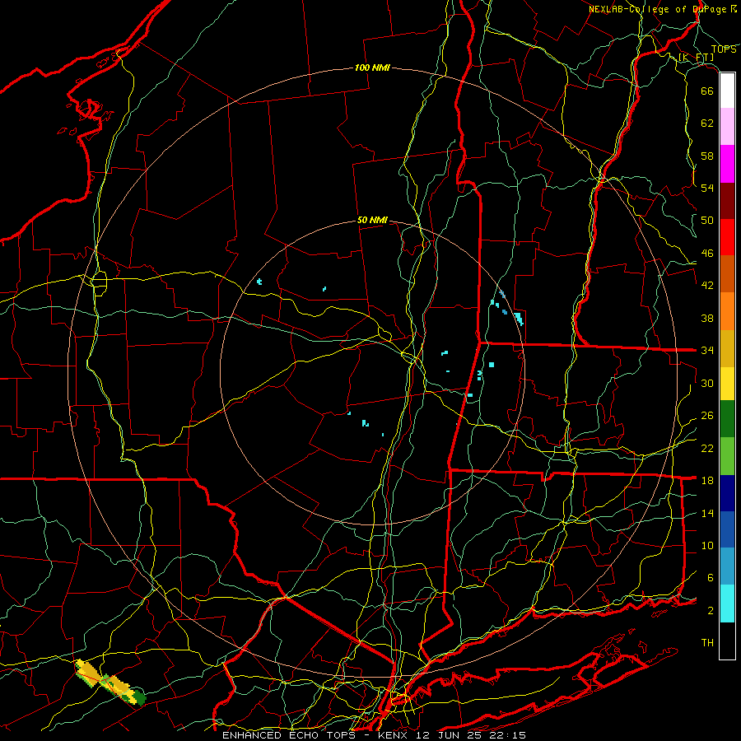This screenshot has width=741, height=741.
Task: Click the "TH" threshold legend label
Action: 707,643
